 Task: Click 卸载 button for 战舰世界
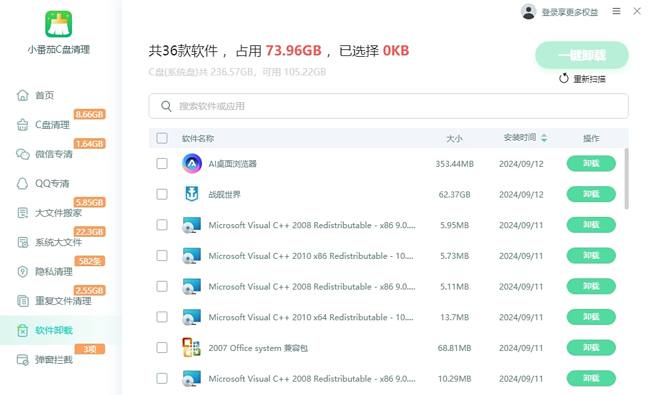tap(591, 194)
